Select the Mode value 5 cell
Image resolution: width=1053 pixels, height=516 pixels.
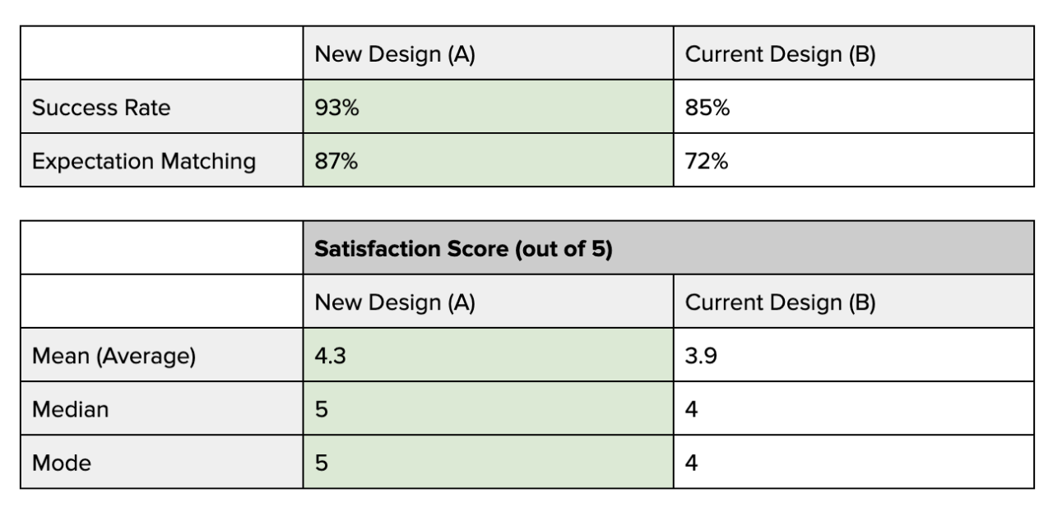tap(487, 463)
